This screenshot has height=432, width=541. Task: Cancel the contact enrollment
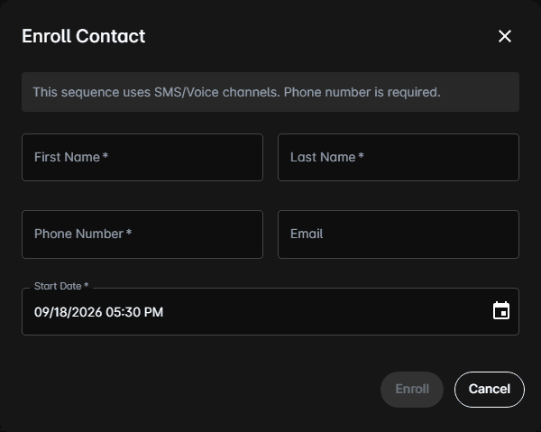pyautogui.click(x=490, y=390)
